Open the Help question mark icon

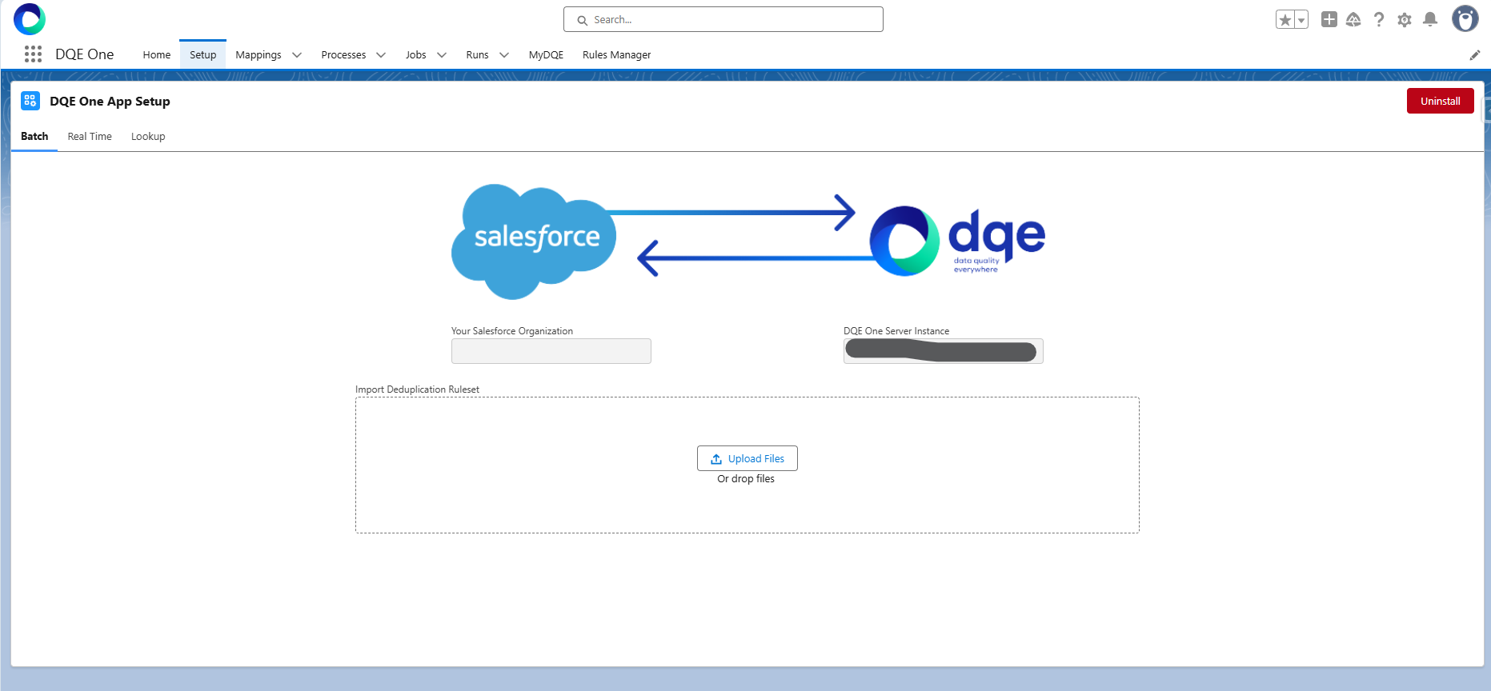(x=1379, y=19)
